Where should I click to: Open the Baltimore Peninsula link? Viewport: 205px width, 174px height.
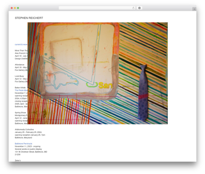(23, 144)
